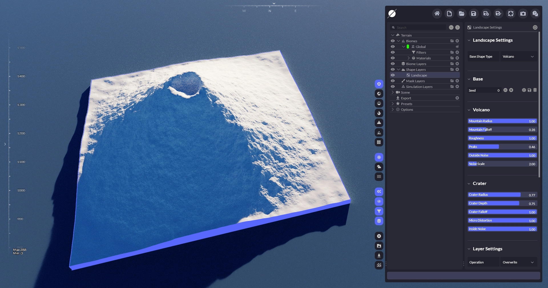Select the Export item in the tree

[406, 98]
